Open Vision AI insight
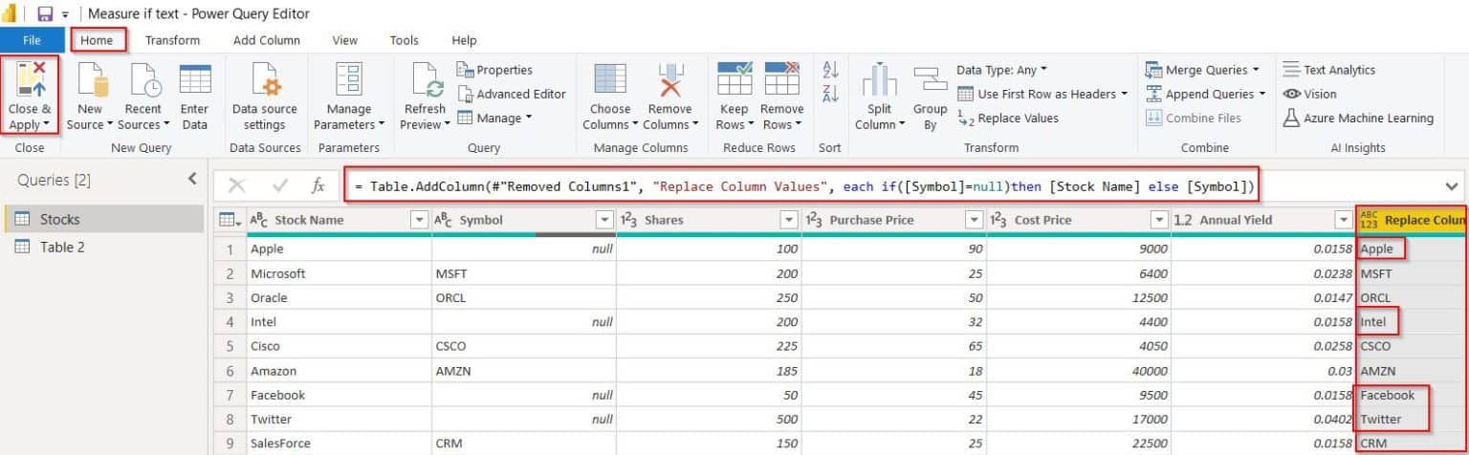This screenshot has height=455, width=1469. [x=1309, y=94]
